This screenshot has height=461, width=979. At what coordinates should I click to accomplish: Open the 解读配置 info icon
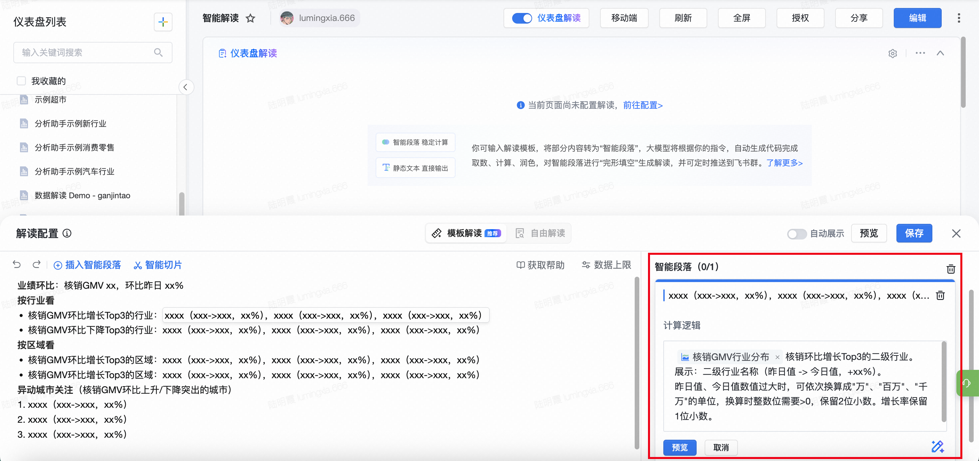(67, 233)
